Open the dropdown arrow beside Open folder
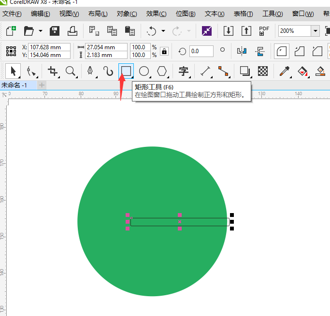 (41, 31)
